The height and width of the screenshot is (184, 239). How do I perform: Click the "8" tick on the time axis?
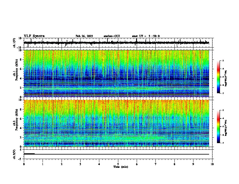point(174,164)
